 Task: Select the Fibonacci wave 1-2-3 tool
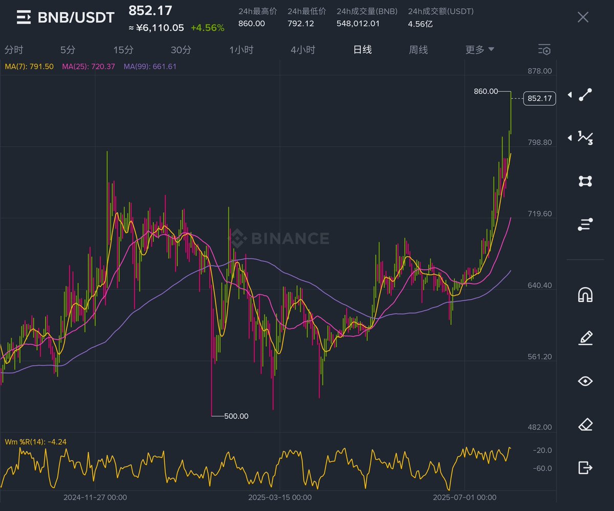click(585, 138)
